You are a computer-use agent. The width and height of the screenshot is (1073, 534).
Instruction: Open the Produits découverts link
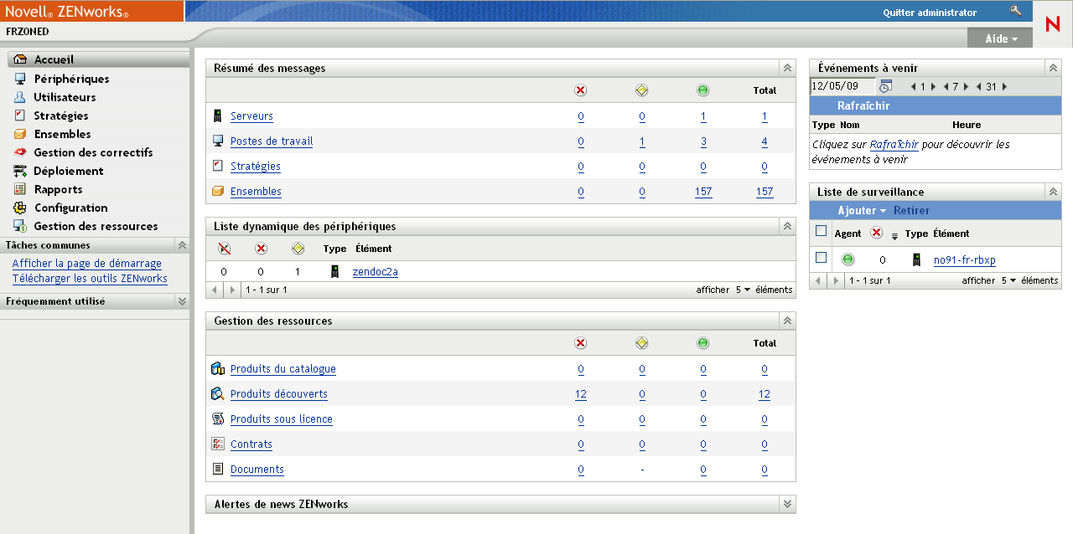(278, 393)
